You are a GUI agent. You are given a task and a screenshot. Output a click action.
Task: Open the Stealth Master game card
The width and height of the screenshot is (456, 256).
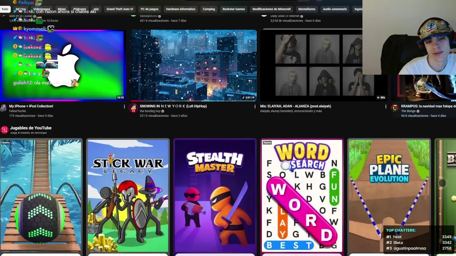coord(215,196)
